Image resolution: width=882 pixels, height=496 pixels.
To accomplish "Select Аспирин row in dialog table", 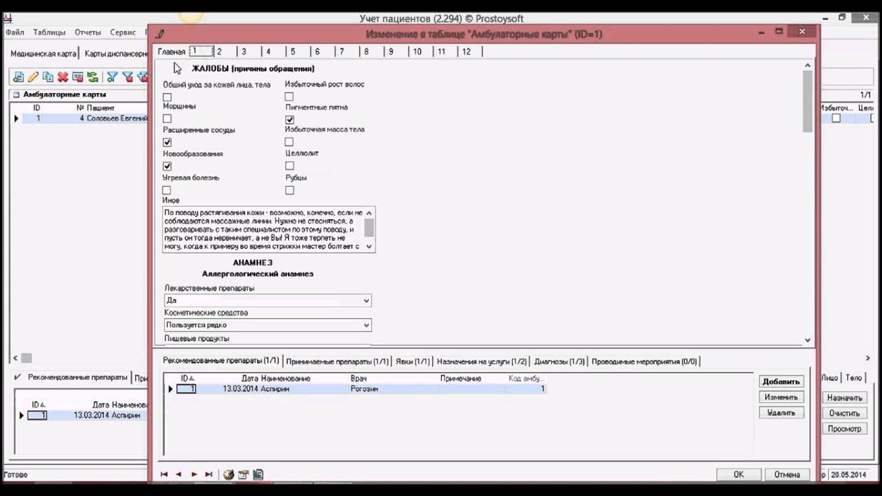I will [x=357, y=389].
